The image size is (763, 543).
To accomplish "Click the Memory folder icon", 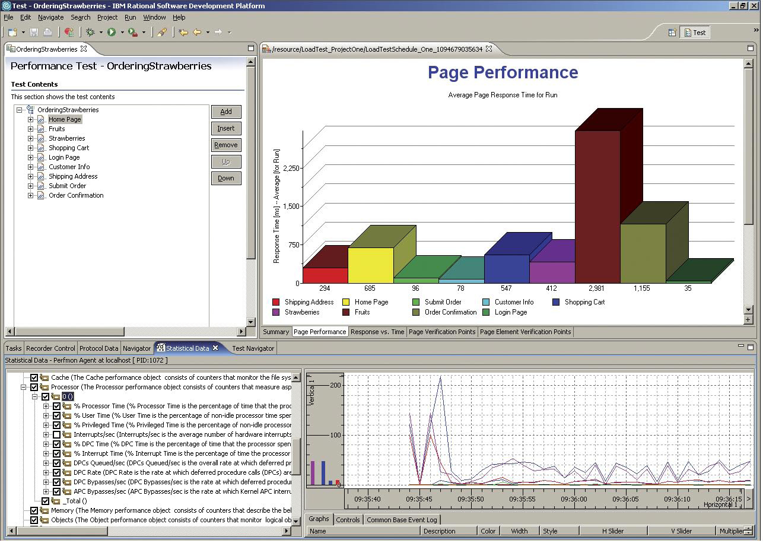I will (44, 510).
